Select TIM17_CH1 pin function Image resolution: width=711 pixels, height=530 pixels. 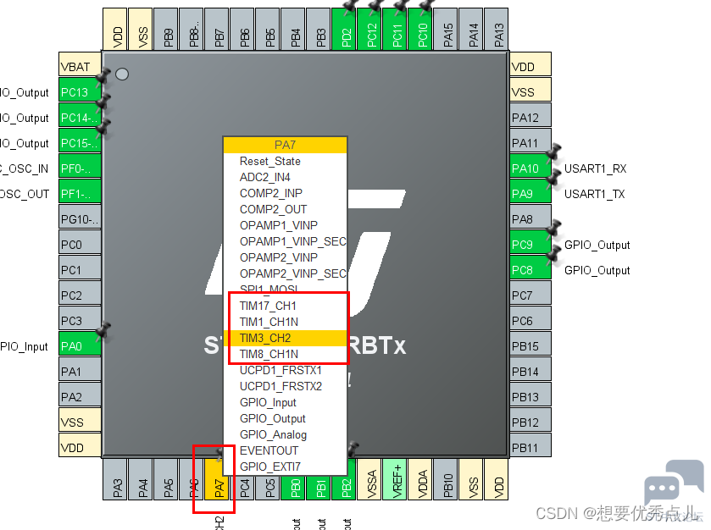[x=286, y=306]
